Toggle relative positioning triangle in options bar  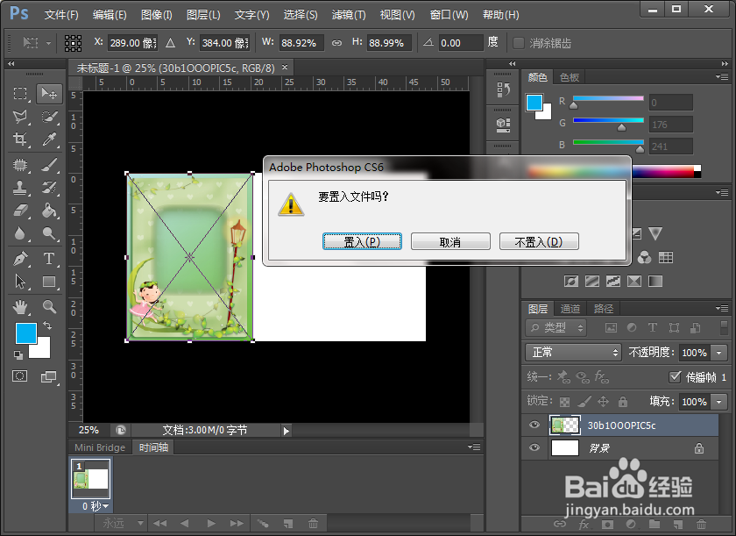pyautogui.click(x=170, y=43)
